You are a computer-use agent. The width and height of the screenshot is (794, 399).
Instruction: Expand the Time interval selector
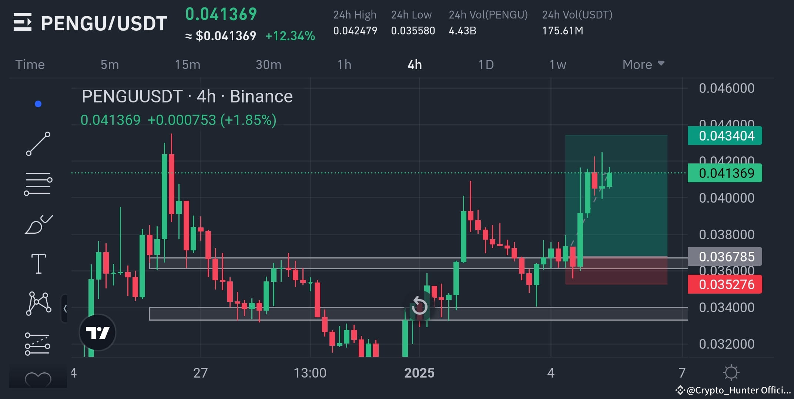click(30, 64)
